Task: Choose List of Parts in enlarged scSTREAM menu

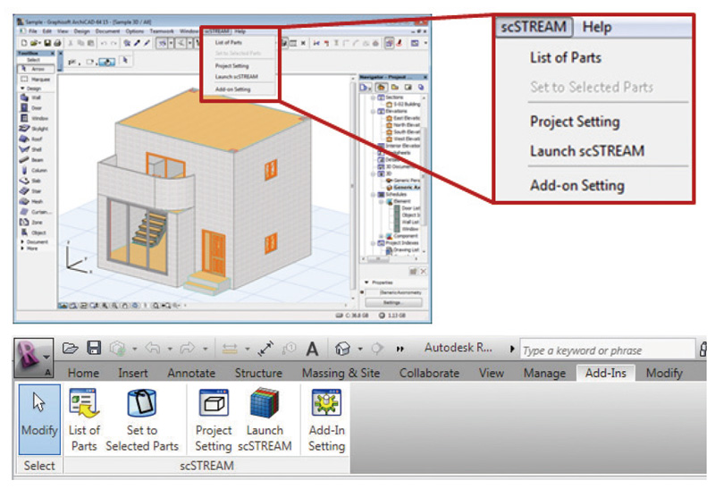Action: coord(566,57)
